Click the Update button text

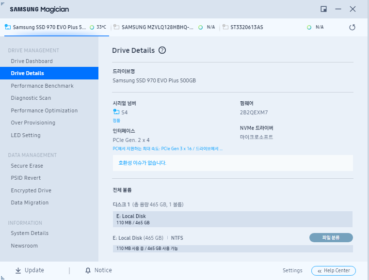coord(34,270)
